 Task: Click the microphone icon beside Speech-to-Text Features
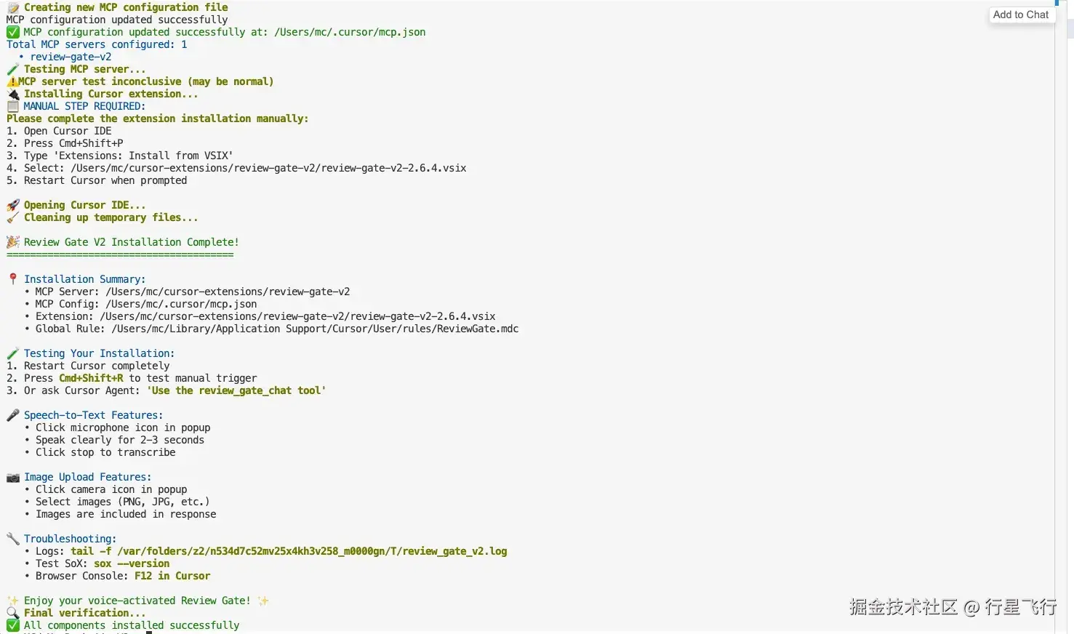(x=13, y=415)
